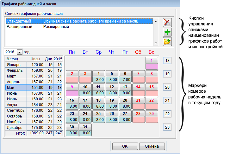Select Декабрь row in month table

(34, 128)
